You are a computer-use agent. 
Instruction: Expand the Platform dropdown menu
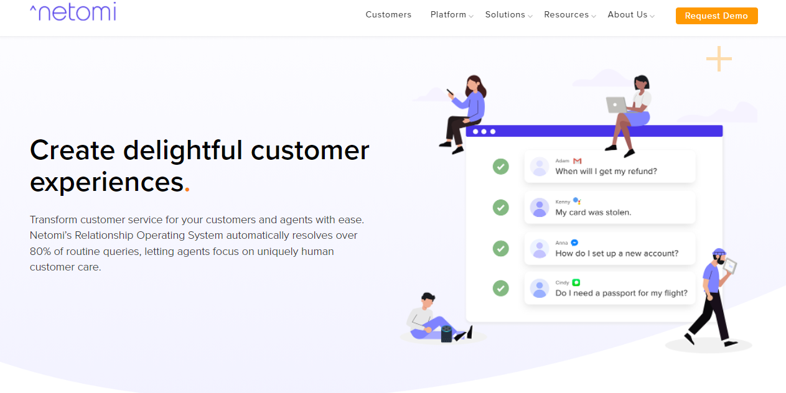[451, 15]
